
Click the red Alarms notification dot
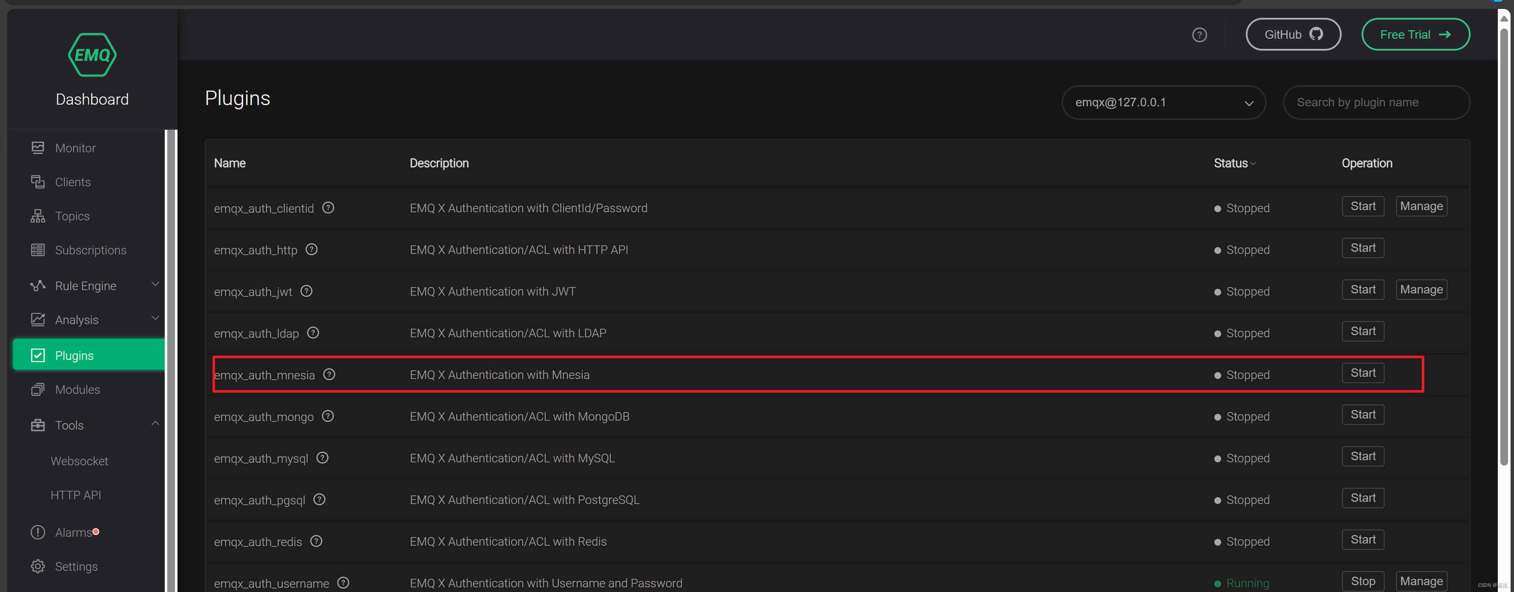click(x=96, y=532)
